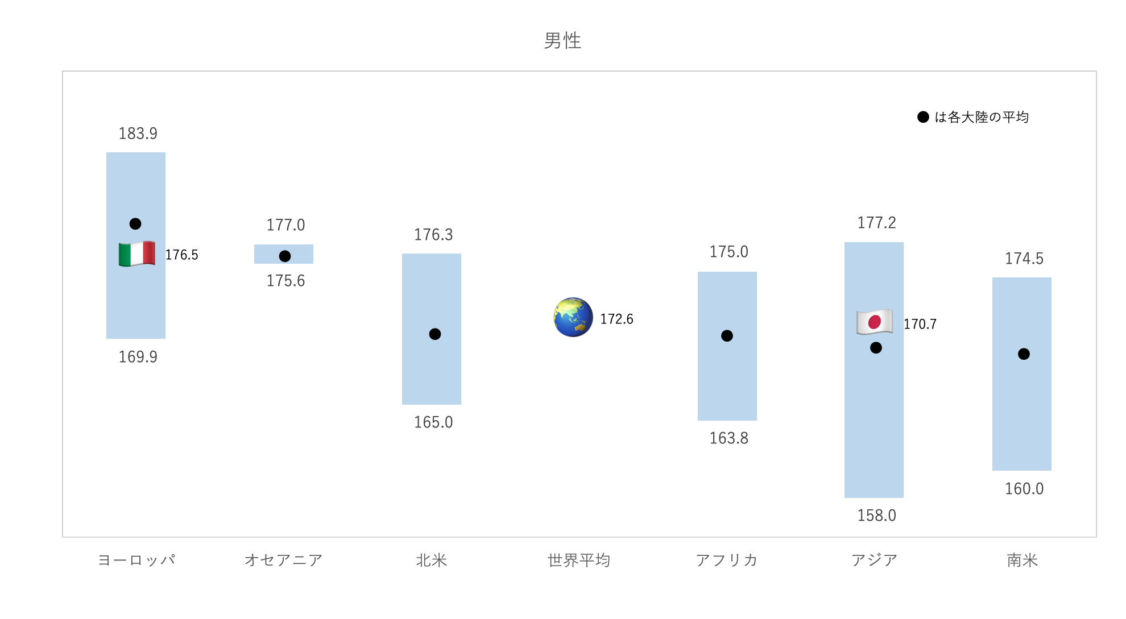
Task: Click the Asia average black dot
Action: 876,348
